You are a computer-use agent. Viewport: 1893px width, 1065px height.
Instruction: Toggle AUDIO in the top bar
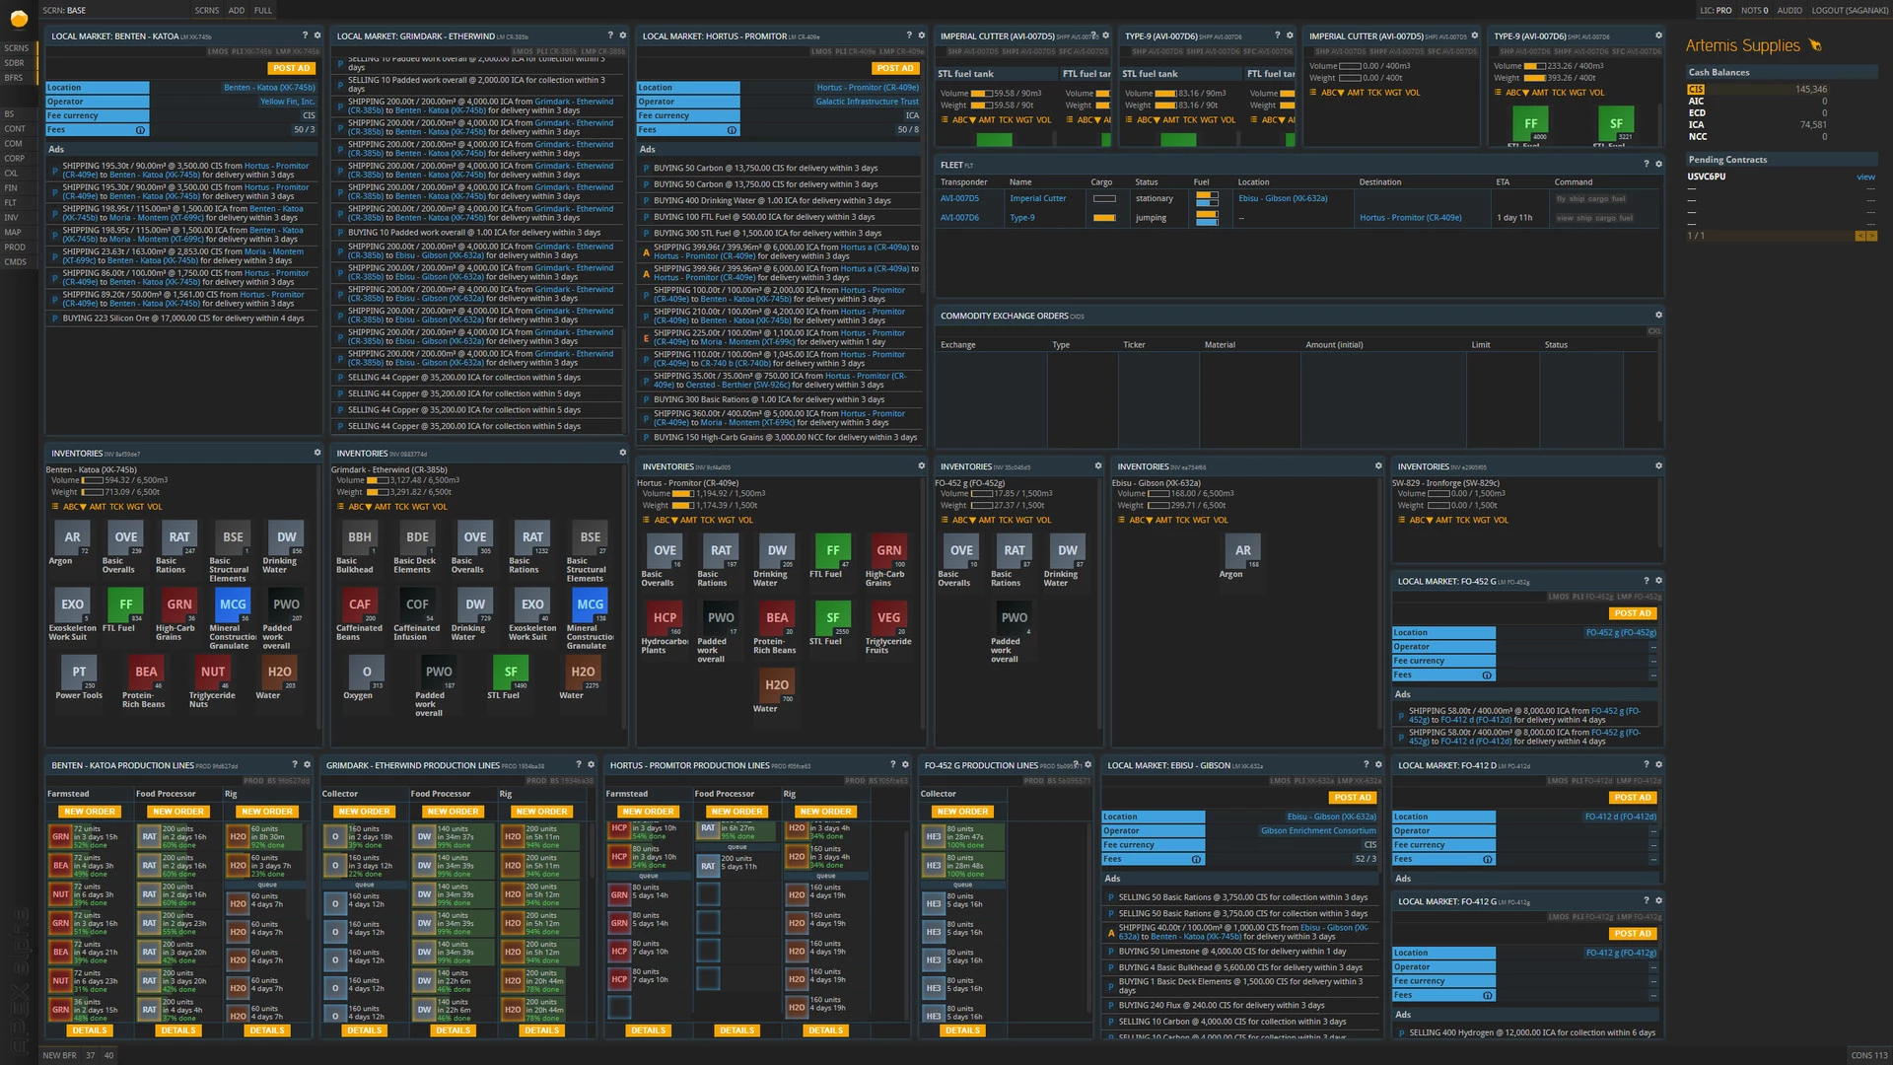(1789, 10)
